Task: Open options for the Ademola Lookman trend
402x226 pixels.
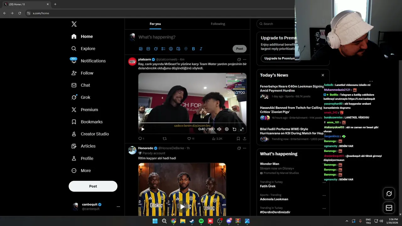Action: 324,195
